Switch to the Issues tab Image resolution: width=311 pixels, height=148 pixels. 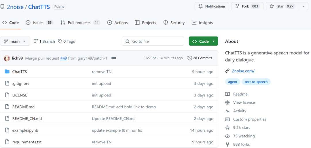pyautogui.click(x=40, y=23)
